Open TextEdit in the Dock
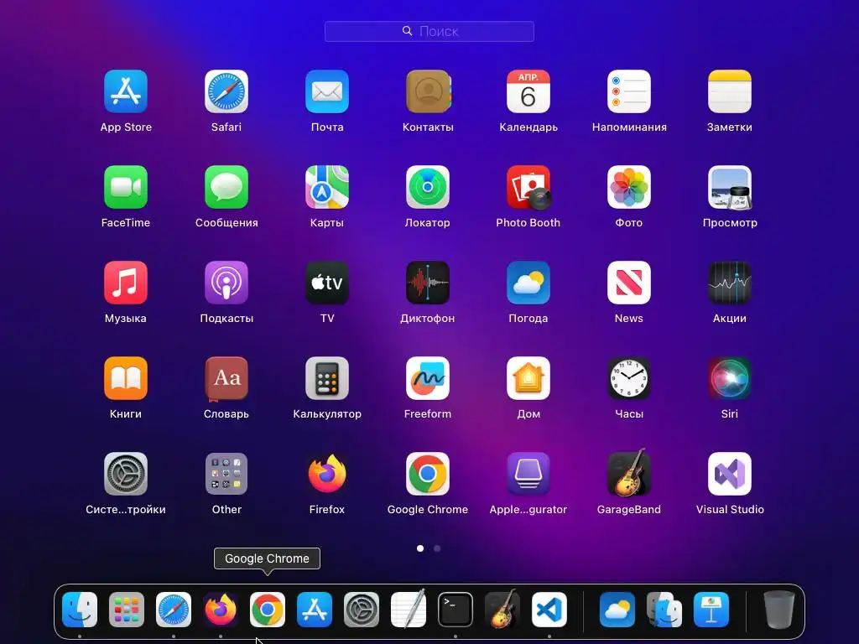Viewport: 859px width, 644px height. coord(409,609)
